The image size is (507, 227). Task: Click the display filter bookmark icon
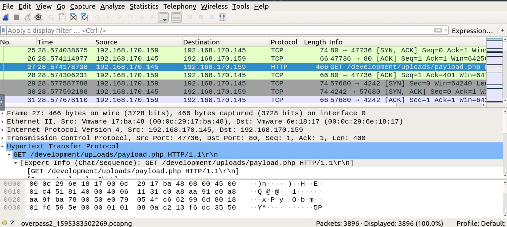point(3,30)
